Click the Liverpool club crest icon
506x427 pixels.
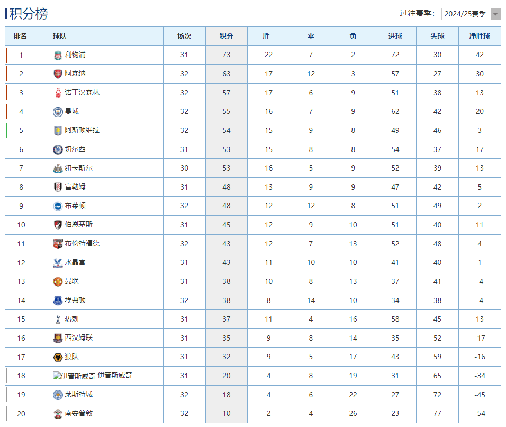(58, 55)
